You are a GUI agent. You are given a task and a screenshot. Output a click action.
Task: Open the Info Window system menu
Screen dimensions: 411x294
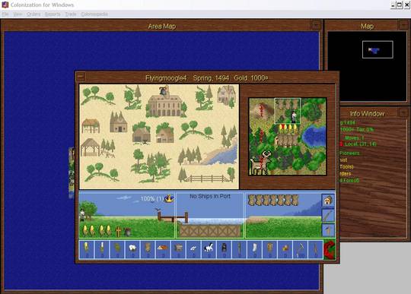click(403, 112)
